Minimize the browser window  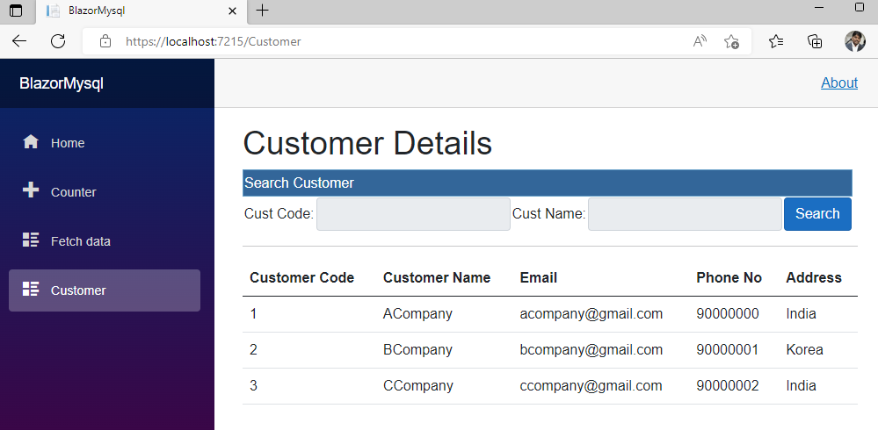click(820, 8)
